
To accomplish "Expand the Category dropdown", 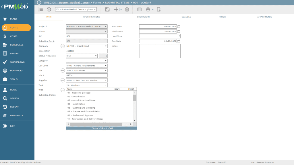I will (x=106, y=61).
